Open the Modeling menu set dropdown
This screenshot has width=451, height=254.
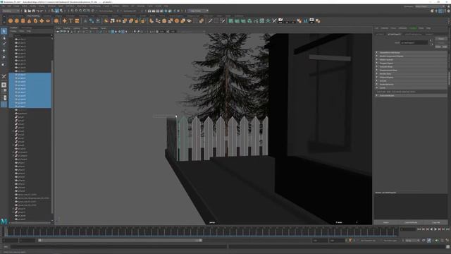[11, 11]
